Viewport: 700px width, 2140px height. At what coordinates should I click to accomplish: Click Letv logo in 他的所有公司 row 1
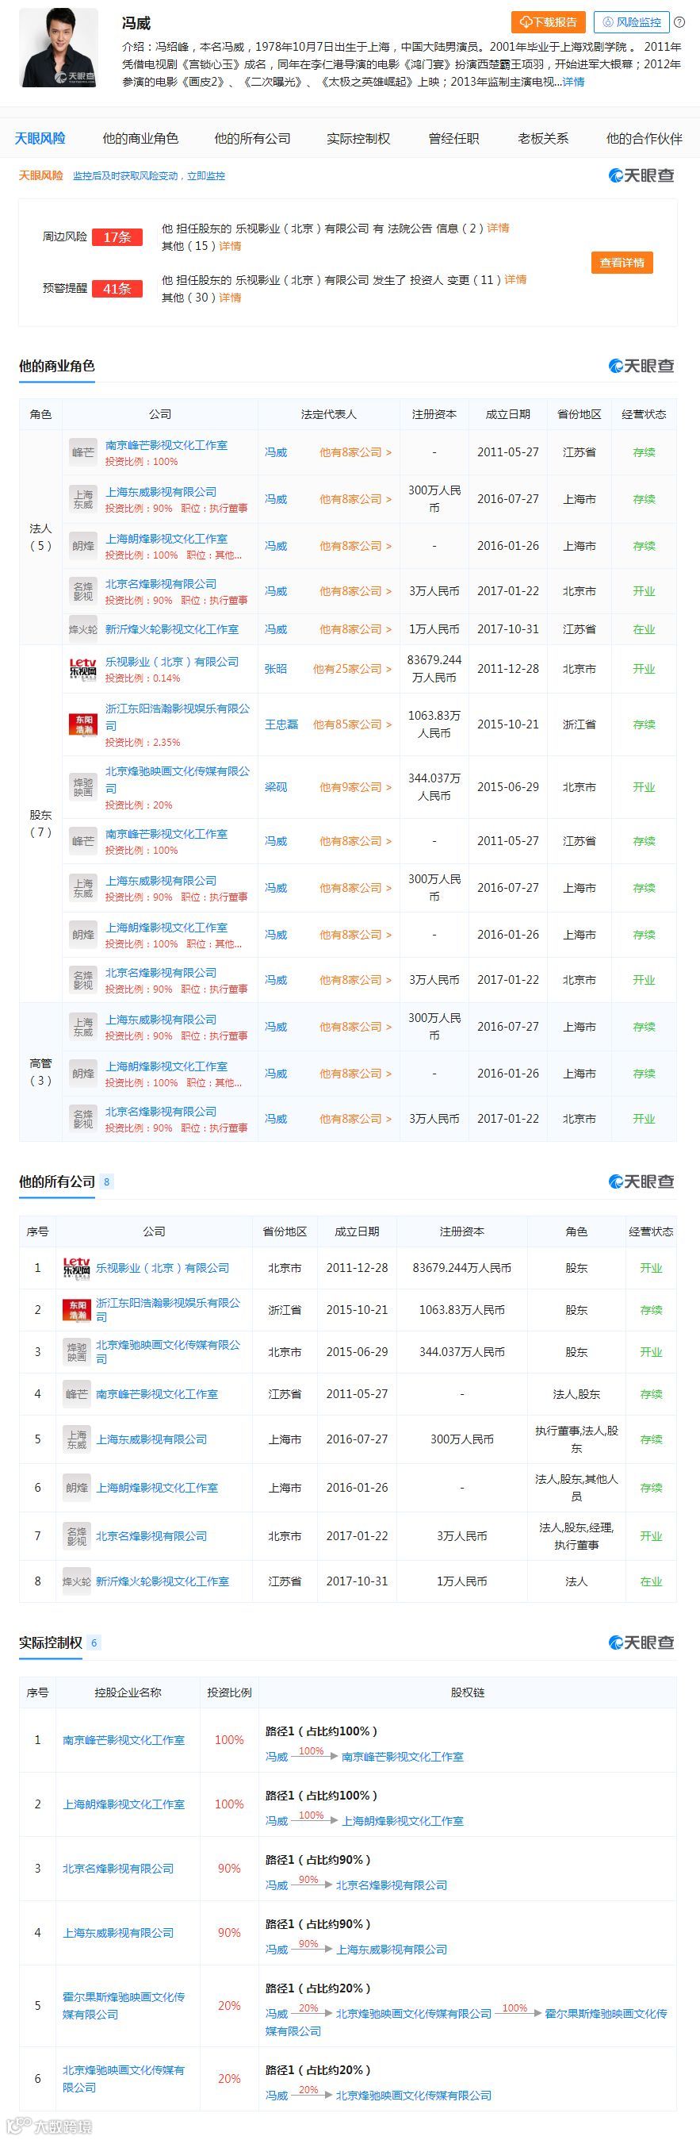tap(76, 1269)
